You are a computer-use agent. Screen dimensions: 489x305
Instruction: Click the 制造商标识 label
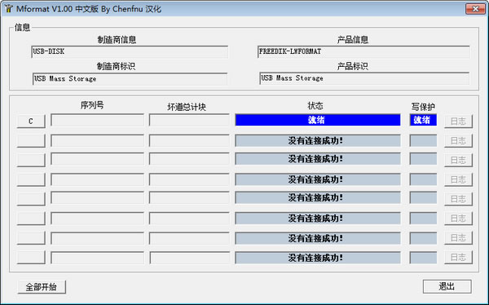coord(116,66)
